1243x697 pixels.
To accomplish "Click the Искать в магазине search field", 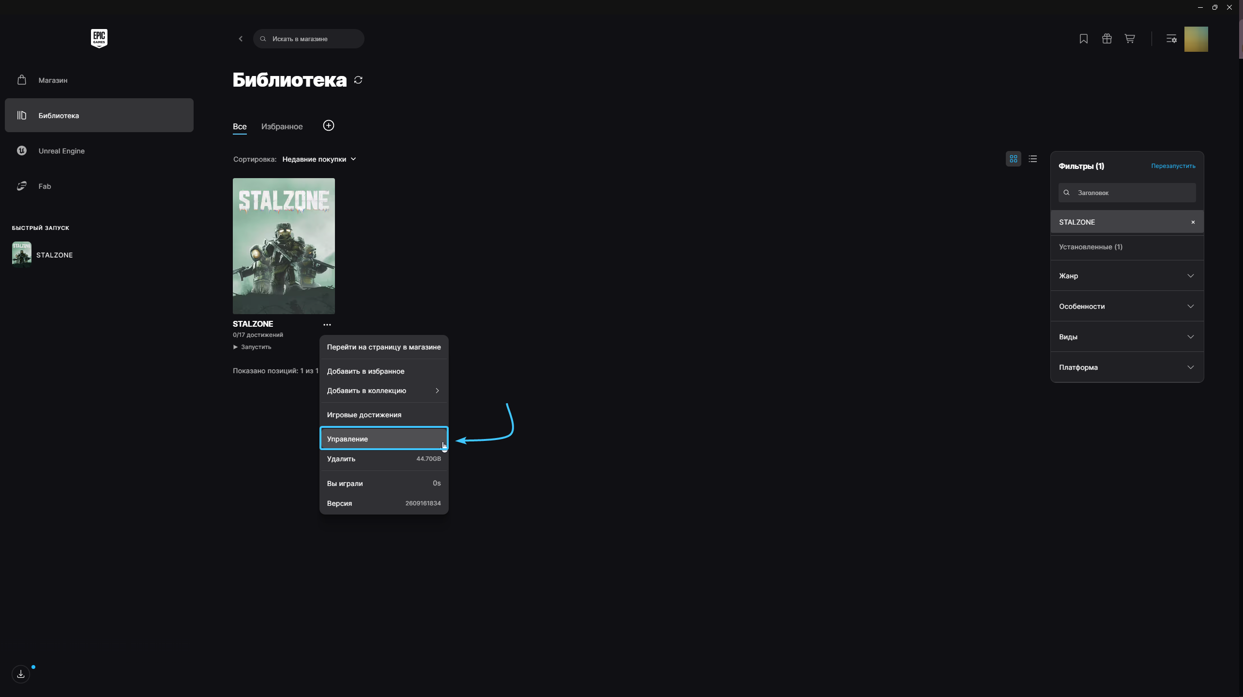I will pyautogui.click(x=309, y=39).
